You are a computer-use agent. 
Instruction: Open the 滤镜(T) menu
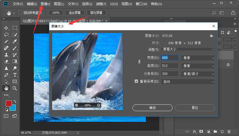click(x=101, y=4)
